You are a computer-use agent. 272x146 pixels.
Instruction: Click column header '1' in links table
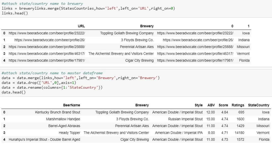point(248,26)
